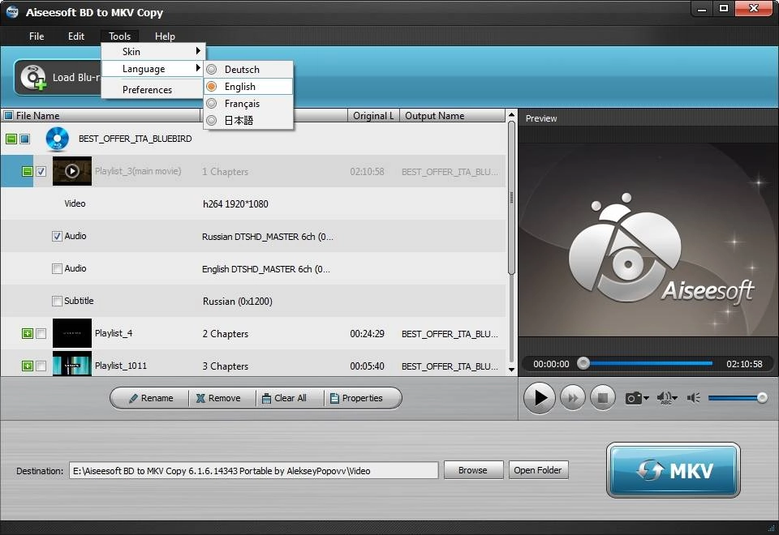Check the Playlist_4 checkbox

[41, 333]
